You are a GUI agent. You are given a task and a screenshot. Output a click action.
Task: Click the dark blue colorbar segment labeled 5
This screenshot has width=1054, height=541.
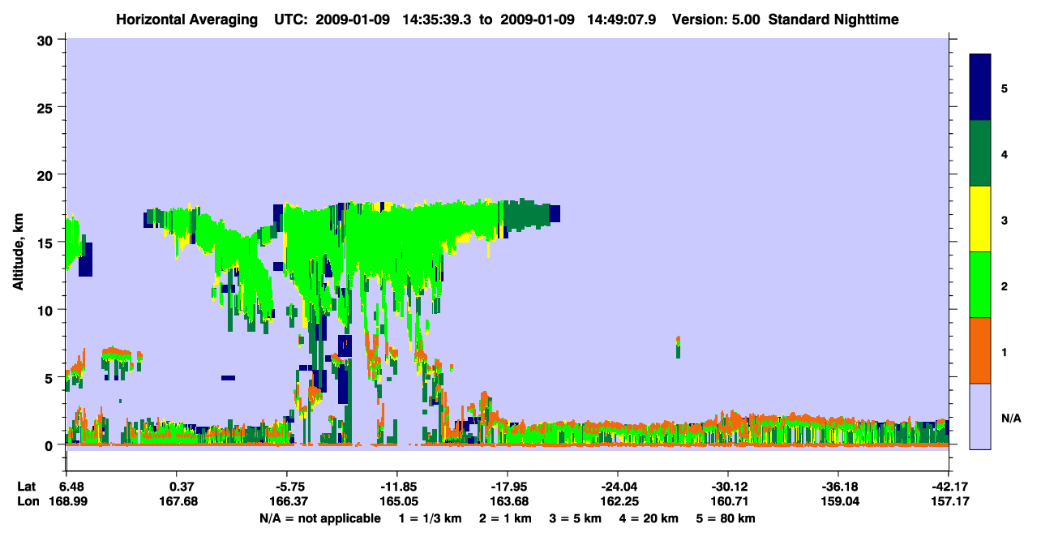click(980, 88)
